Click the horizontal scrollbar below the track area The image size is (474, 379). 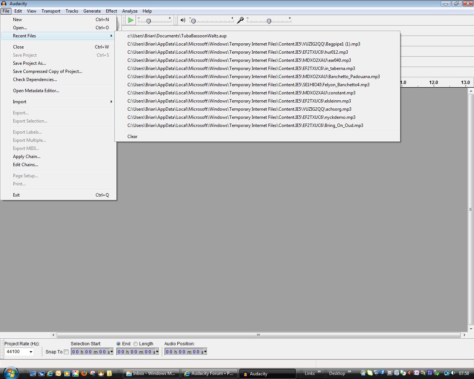tap(258, 335)
